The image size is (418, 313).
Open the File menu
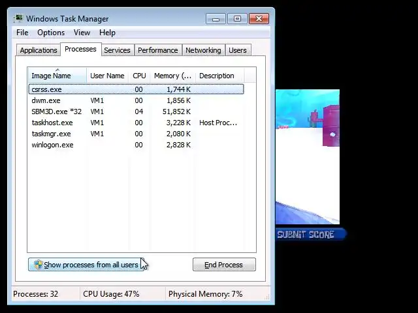click(x=22, y=33)
